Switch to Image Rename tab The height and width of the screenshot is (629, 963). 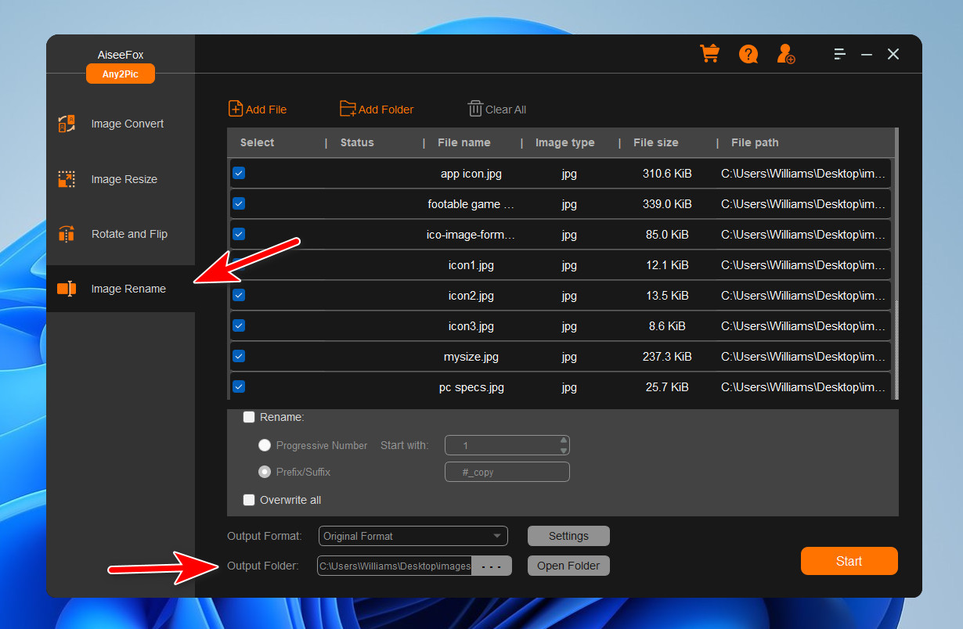pyautogui.click(x=121, y=289)
